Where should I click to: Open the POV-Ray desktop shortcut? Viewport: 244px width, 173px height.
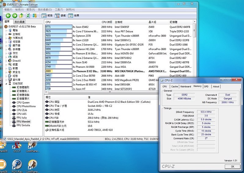coord(17,166)
